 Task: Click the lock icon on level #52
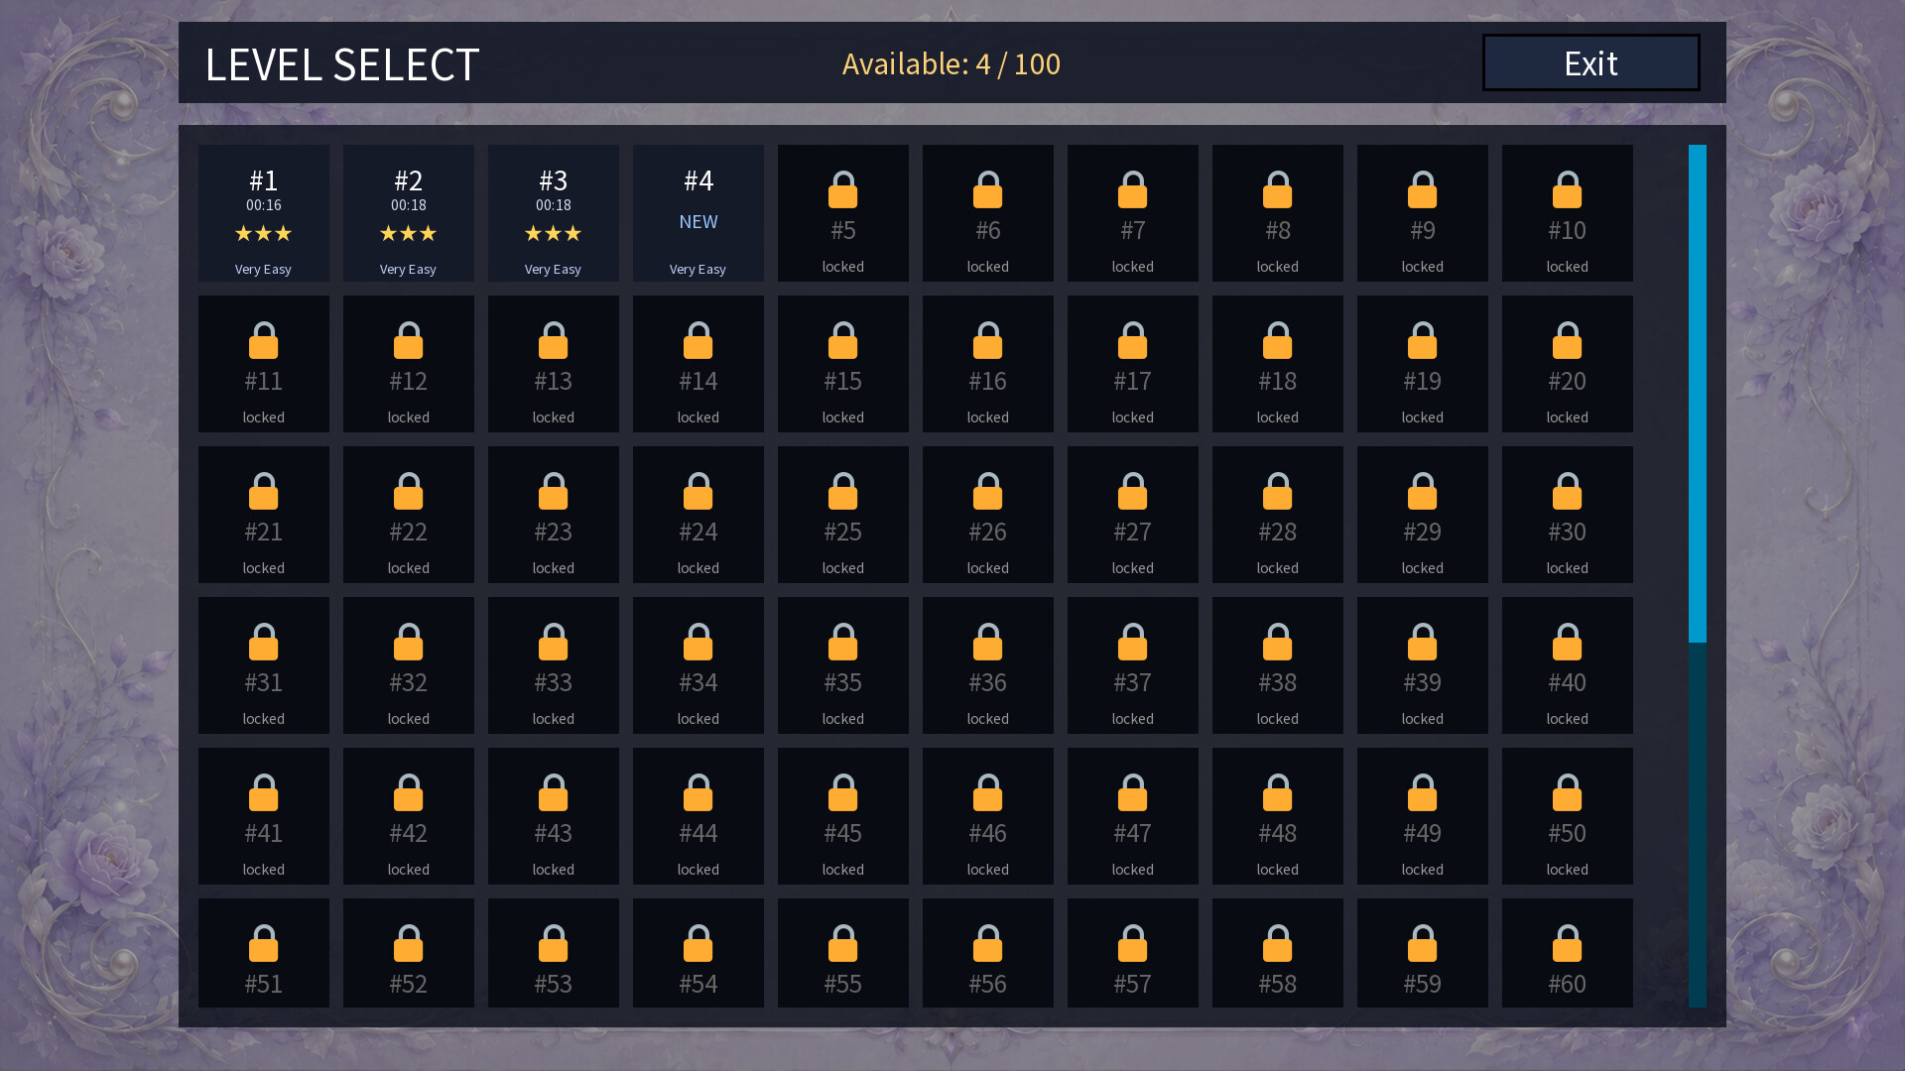(x=409, y=943)
